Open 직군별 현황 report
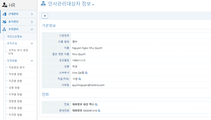 click(x=15, y=81)
